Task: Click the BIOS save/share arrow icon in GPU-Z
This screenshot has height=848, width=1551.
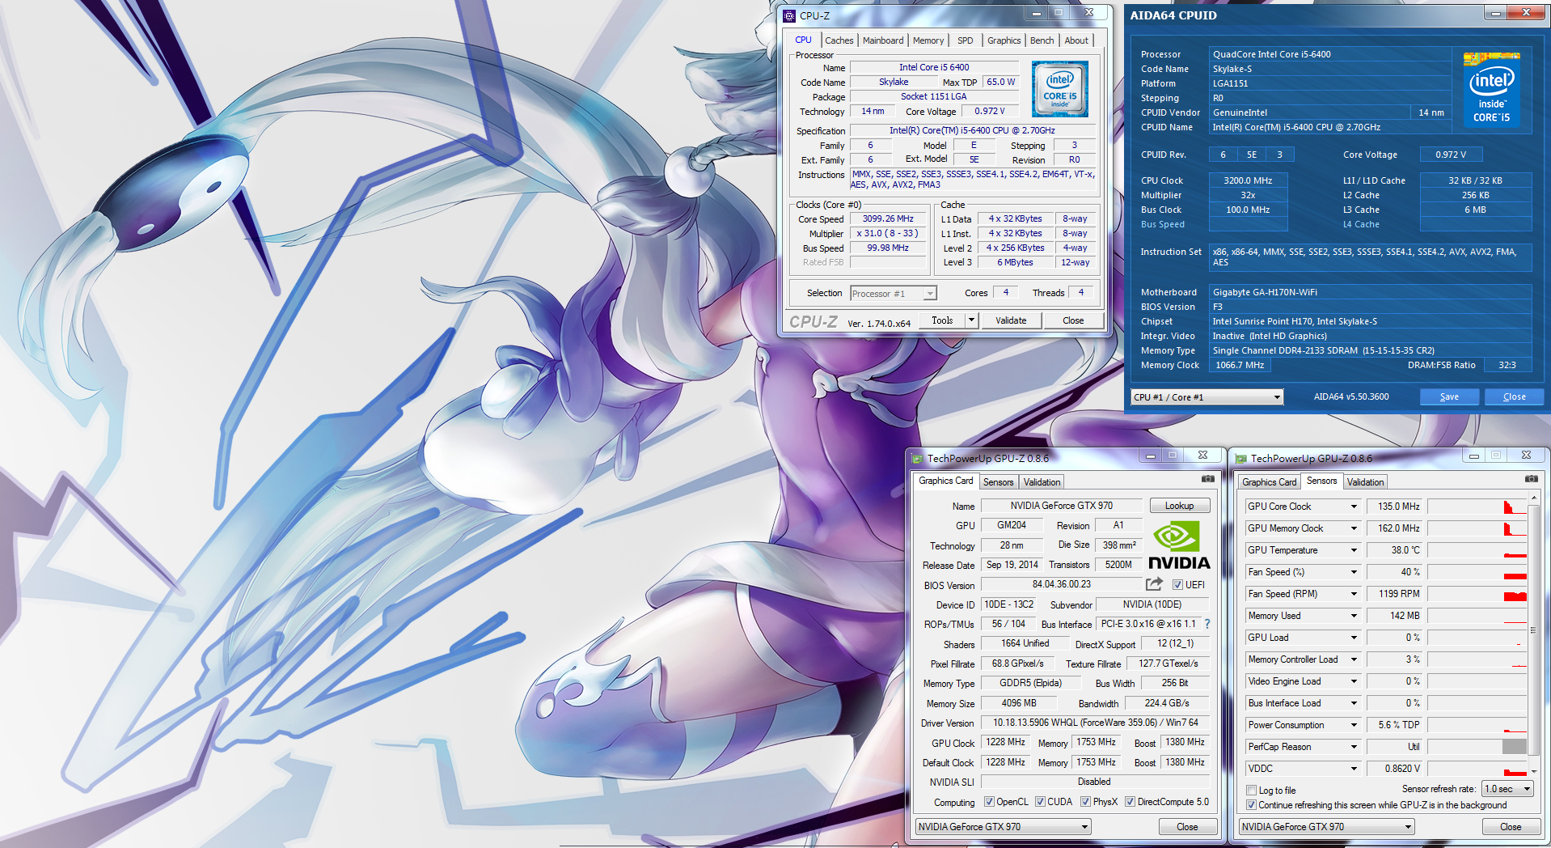Action: pos(1155,584)
